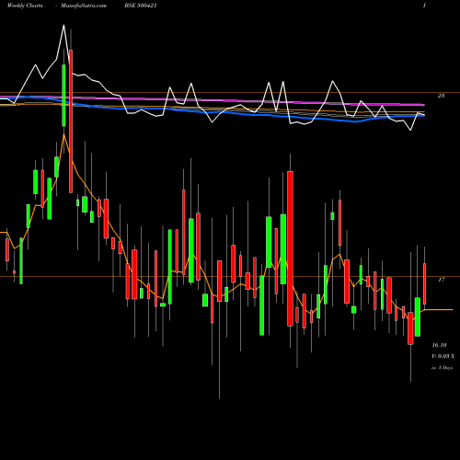Viewport: 460px width, 460px height.
Task: Click the MunafaSutra.com label
Action: point(84,6)
